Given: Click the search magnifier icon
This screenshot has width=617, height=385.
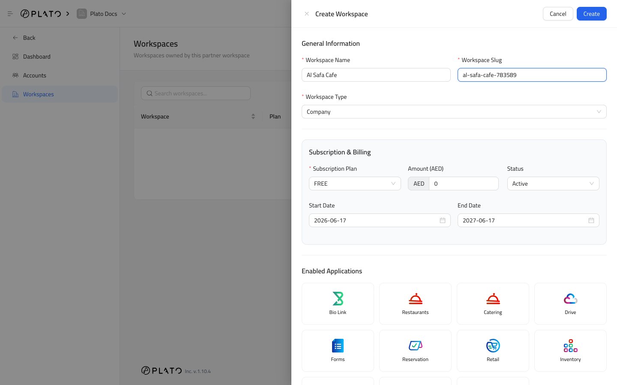Looking at the screenshot, I should click(150, 93).
